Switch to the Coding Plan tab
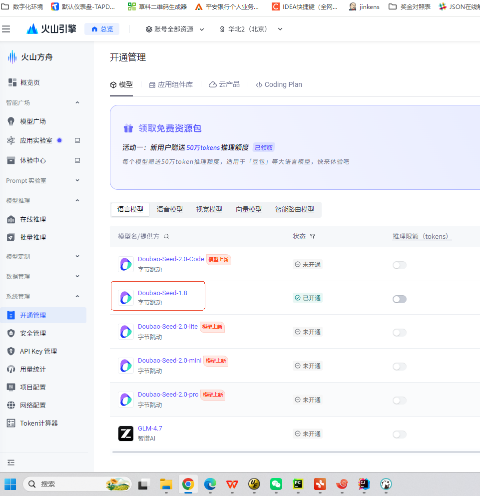The height and width of the screenshot is (496, 480). [279, 85]
